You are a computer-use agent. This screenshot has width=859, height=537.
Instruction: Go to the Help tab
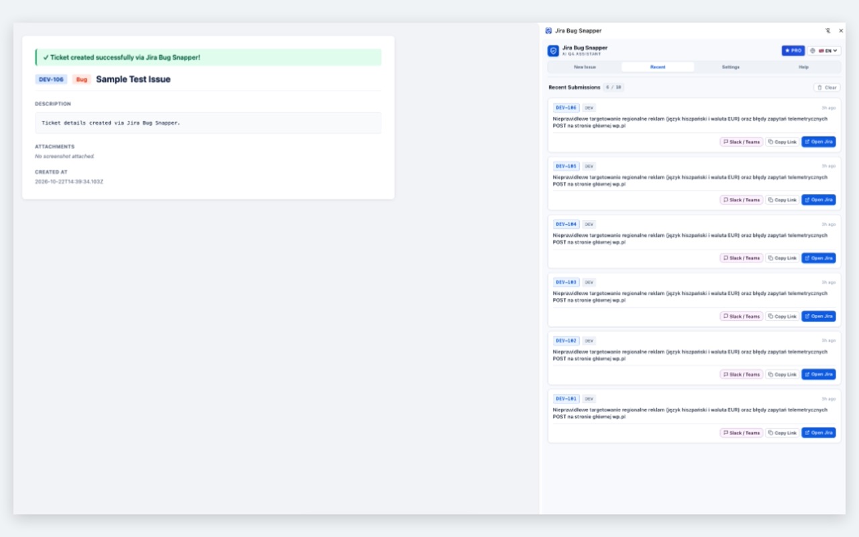(803, 67)
